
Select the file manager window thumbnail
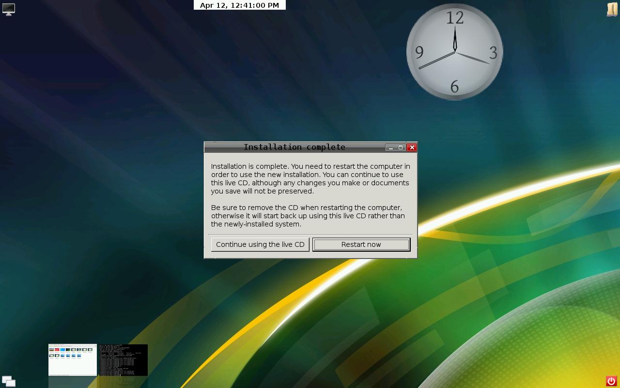73,360
